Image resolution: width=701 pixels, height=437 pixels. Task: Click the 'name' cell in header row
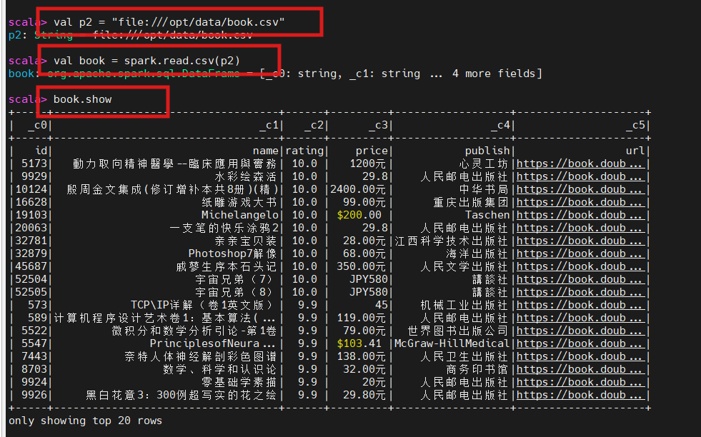point(266,151)
